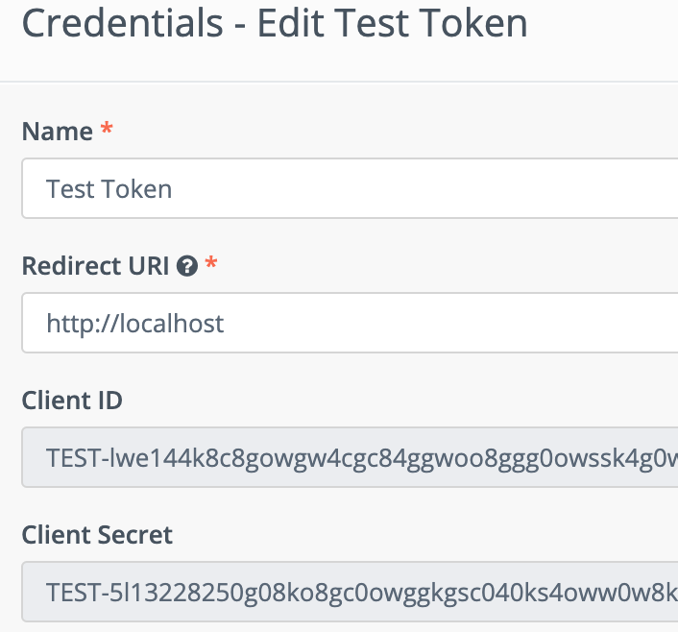Click the TEST-5l13228250 client secret value
This screenshot has height=632, width=678.
(362, 593)
